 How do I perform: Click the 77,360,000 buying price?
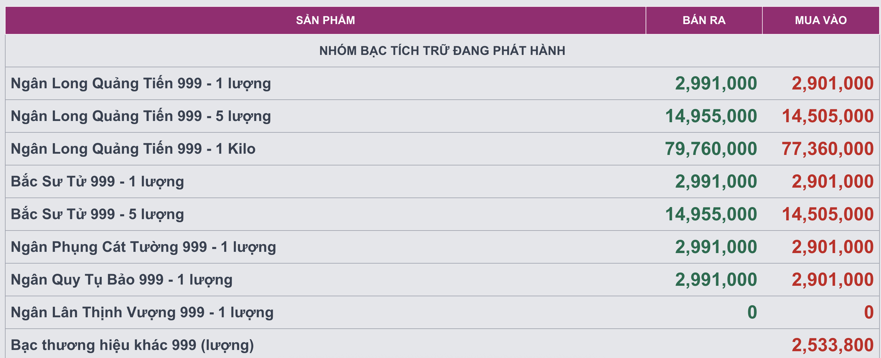click(827, 149)
